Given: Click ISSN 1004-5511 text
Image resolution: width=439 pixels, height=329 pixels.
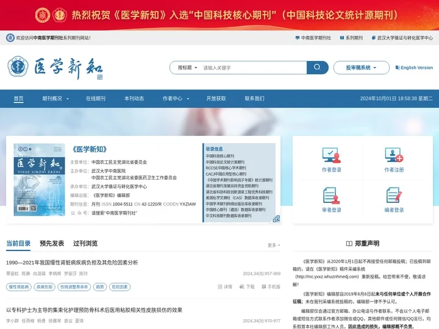Looking at the screenshot, I should point(117,204).
